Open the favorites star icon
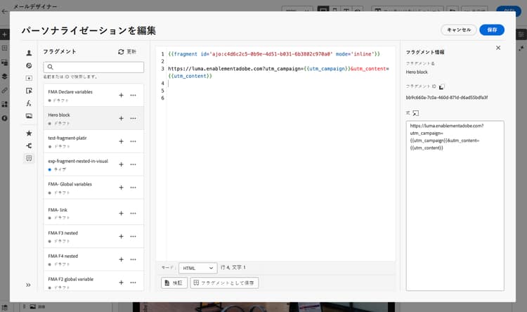 (29, 133)
